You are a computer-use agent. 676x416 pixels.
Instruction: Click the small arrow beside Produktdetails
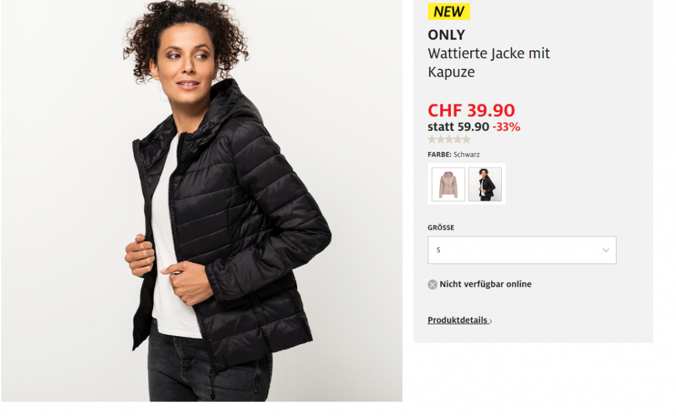point(490,321)
